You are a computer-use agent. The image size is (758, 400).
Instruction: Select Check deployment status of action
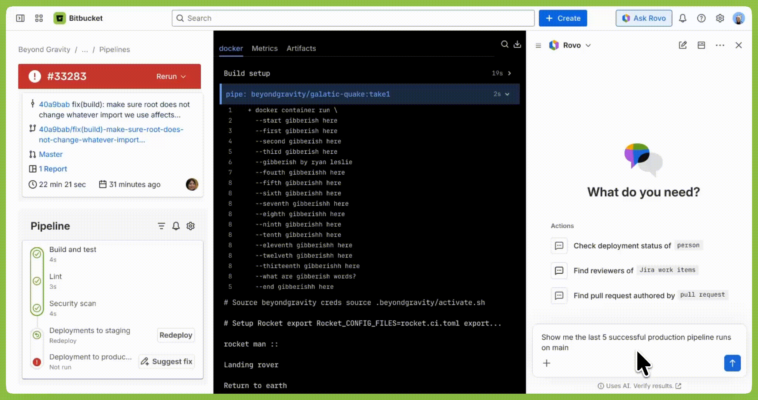(x=626, y=246)
